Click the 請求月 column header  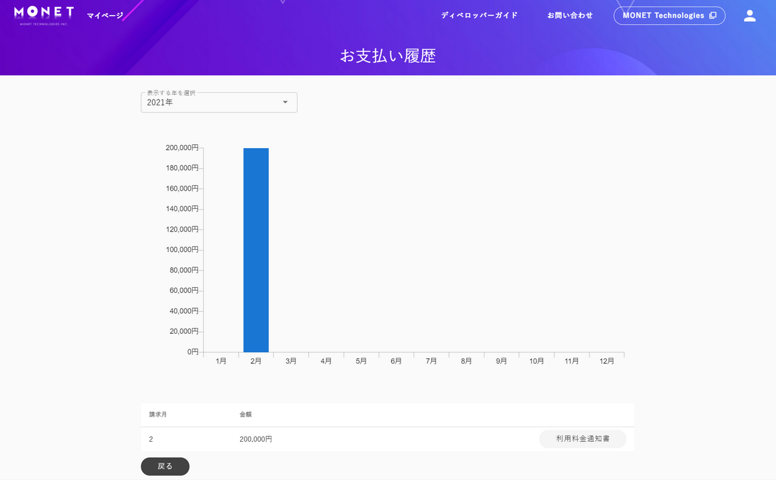158,415
